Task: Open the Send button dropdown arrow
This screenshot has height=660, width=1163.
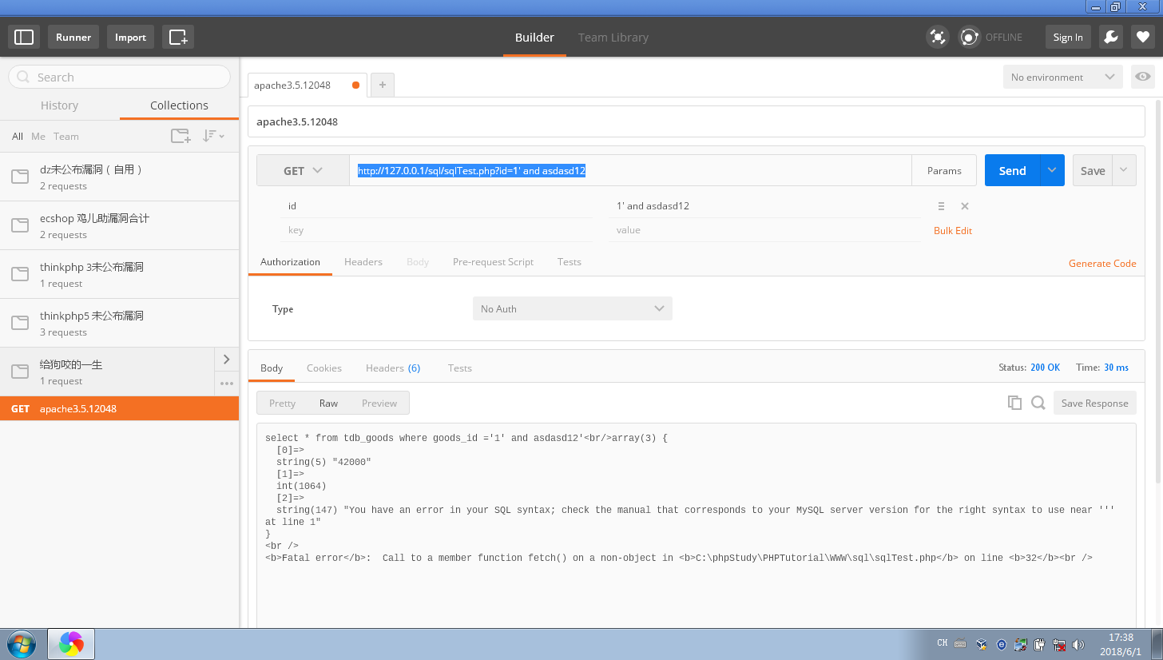Action: tap(1052, 170)
